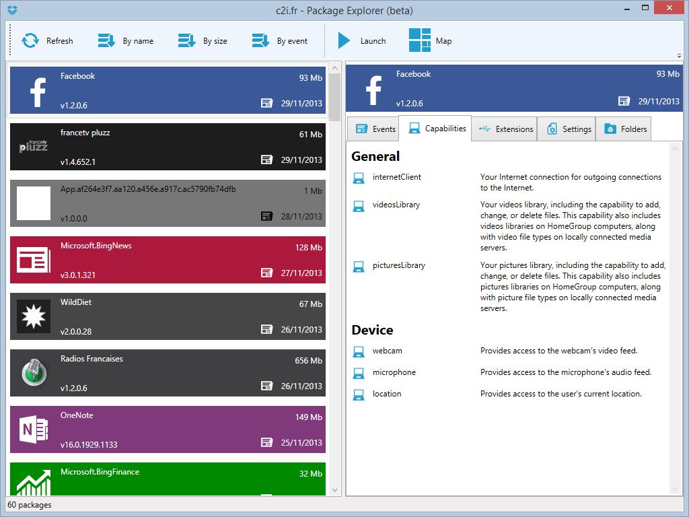Click the location capability icon
Image resolution: width=689 pixels, height=517 pixels.
359,394
